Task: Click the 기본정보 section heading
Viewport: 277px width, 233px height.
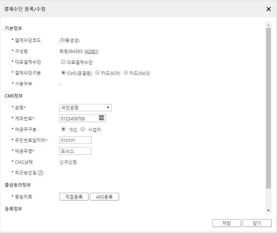Action: tap(13, 28)
